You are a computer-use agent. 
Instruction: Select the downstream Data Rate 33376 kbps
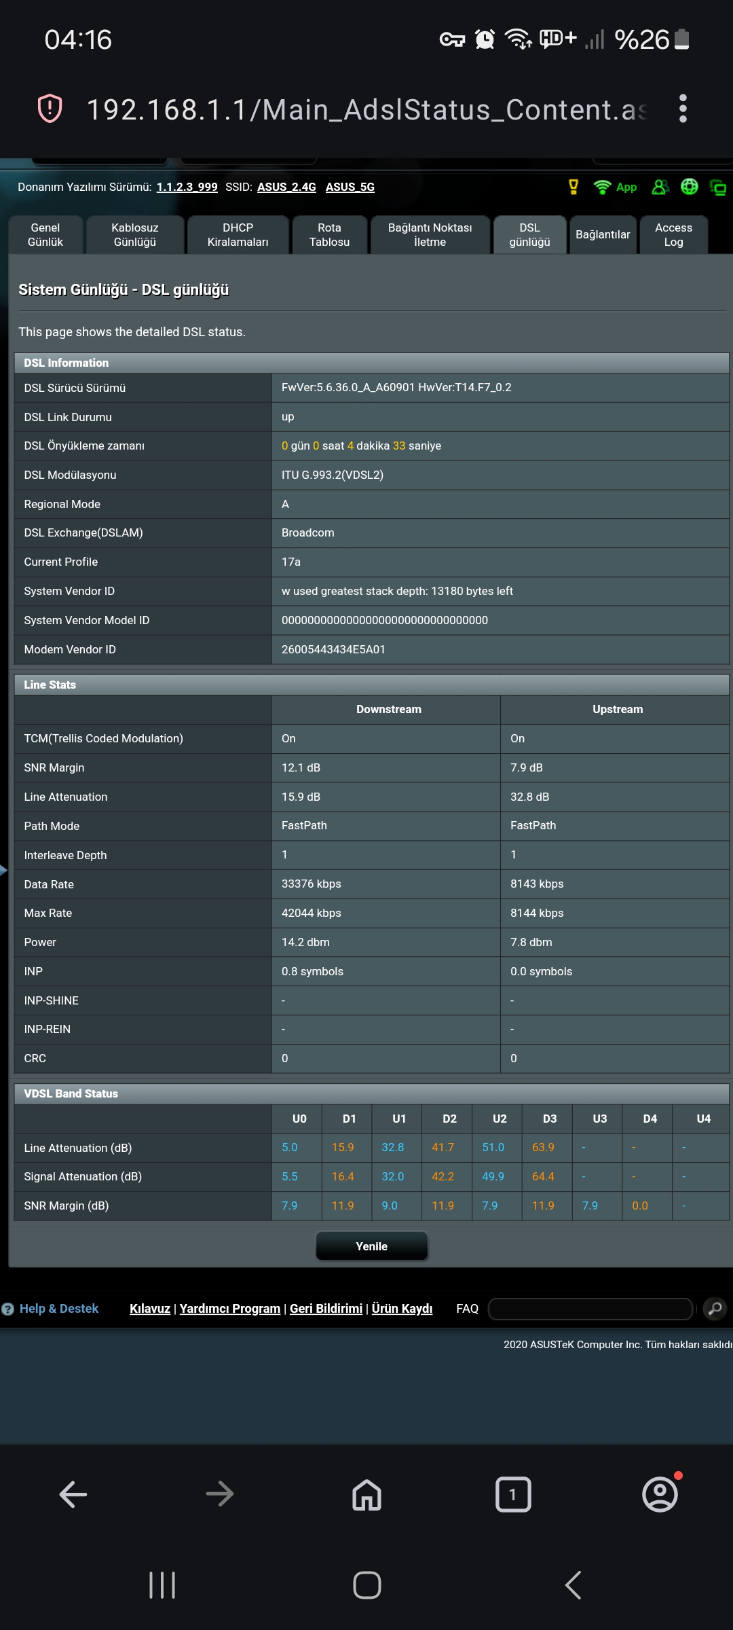312,884
